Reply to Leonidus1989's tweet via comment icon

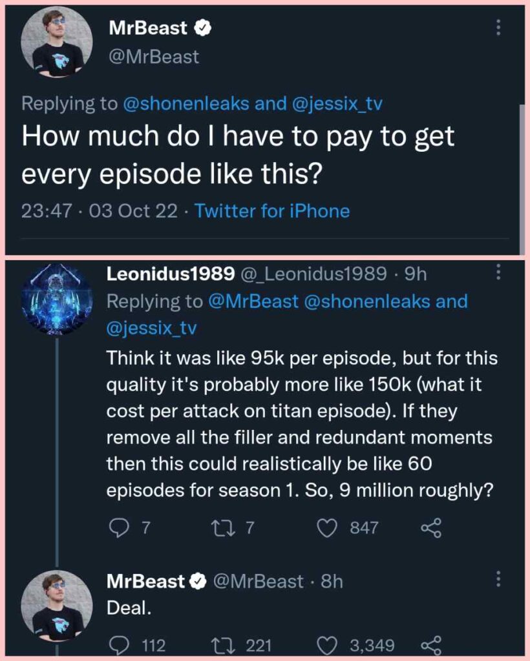[x=118, y=528]
